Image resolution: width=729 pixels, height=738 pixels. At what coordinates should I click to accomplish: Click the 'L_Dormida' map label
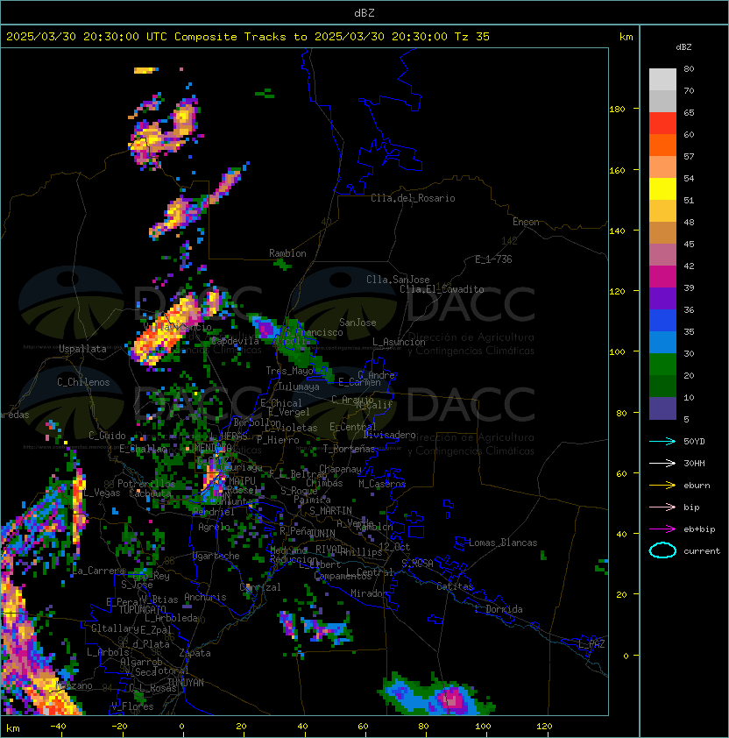click(499, 609)
